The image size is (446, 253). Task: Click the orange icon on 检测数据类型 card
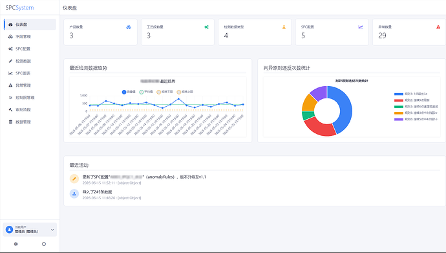point(284,27)
